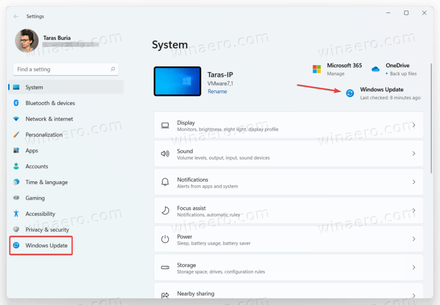Image resolution: width=440 pixels, height=305 pixels.
Task: Click the Microsoft 365 logo icon
Action: (x=317, y=69)
